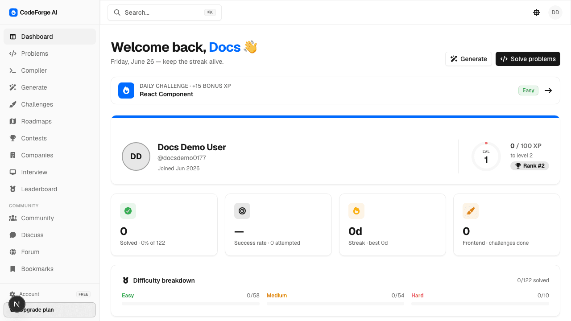Open the Compiler page
Viewport: 571px width, 321px height.
(x=50, y=70)
